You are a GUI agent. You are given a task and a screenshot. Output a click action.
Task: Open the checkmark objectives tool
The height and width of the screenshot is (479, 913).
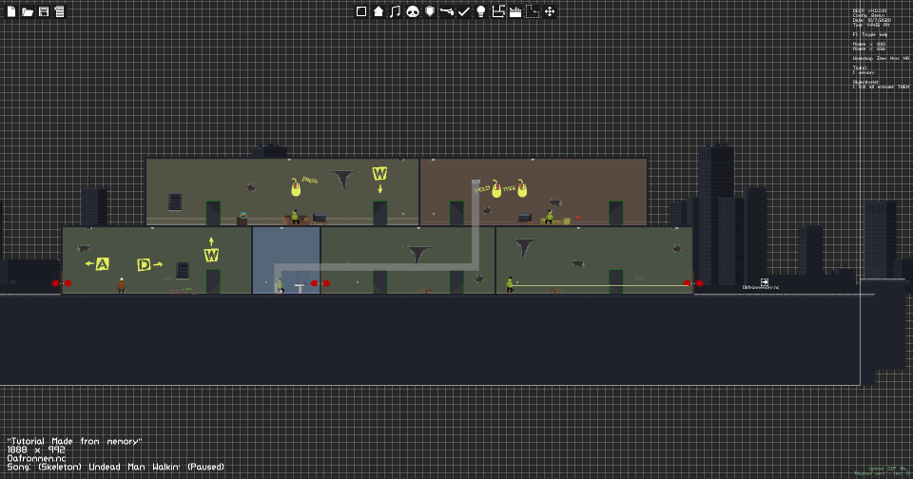coord(464,11)
